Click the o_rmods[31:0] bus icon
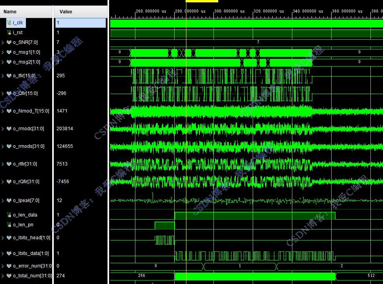Image resolution: width=383 pixels, height=284 pixels. [x=9, y=146]
